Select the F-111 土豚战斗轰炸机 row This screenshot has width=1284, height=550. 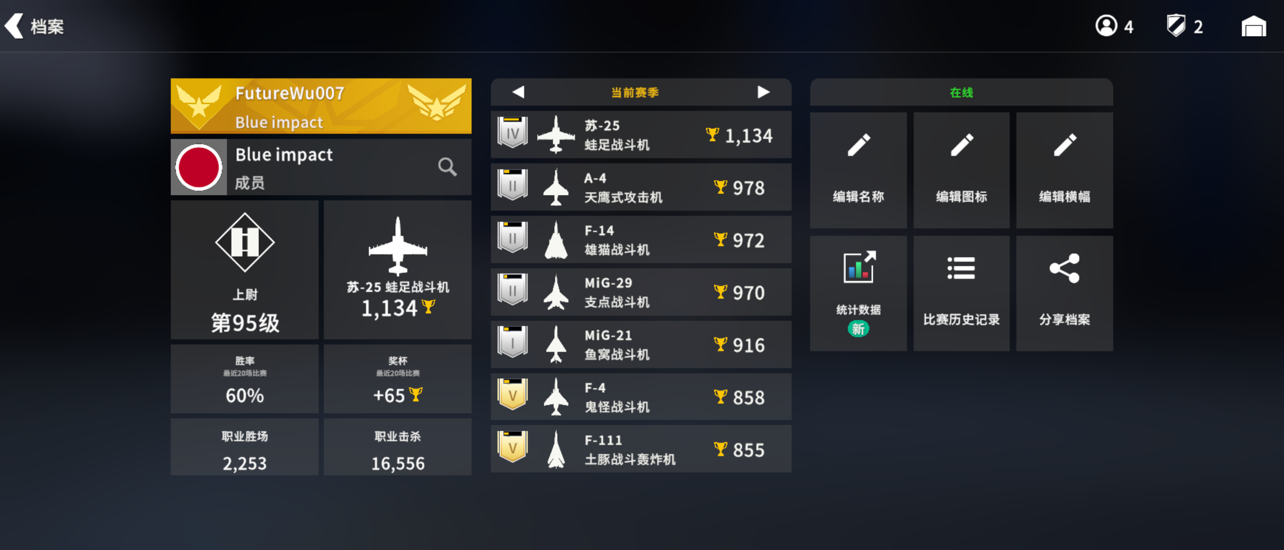(641, 450)
